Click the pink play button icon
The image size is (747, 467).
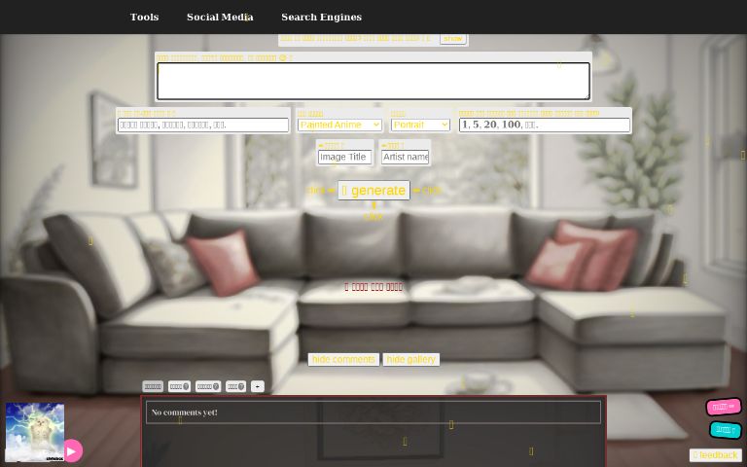pos(71,450)
